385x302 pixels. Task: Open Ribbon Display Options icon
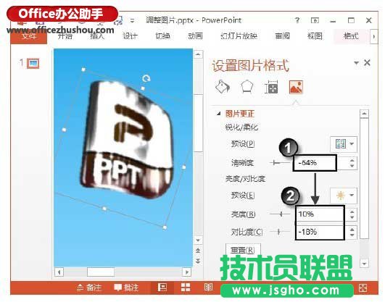315,20
